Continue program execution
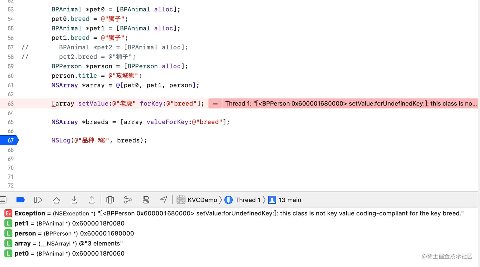The width and height of the screenshot is (480, 267). click(x=38, y=200)
